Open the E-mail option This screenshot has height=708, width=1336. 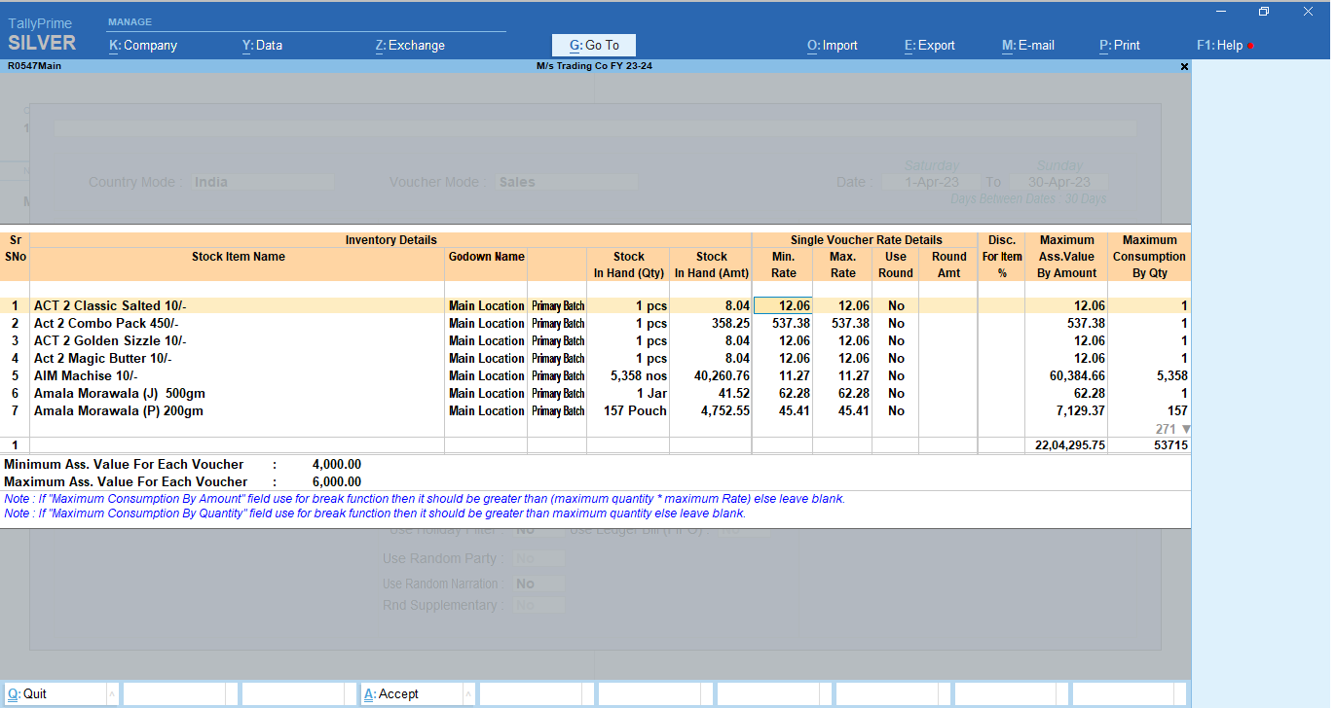(x=1027, y=45)
